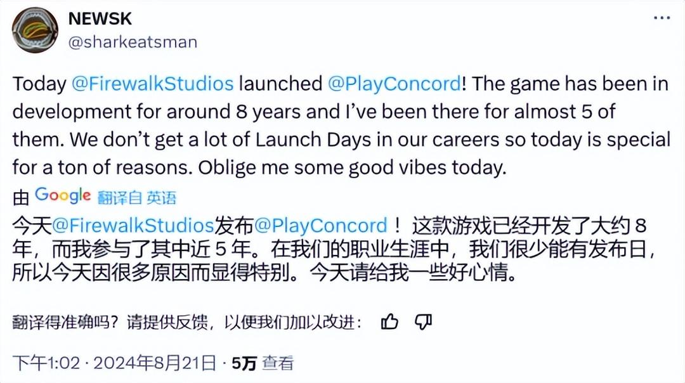This screenshot has height=383, width=685.
Task: Click the 由 label before Google
Action: coord(20,198)
